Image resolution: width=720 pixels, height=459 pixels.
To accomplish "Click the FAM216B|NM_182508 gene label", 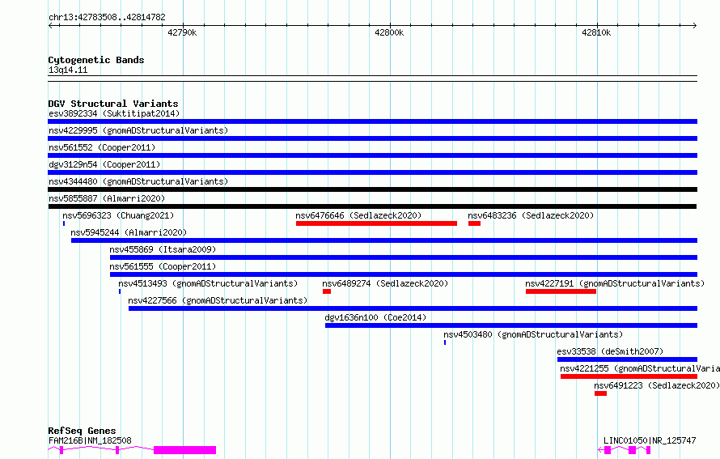I will [x=90, y=440].
